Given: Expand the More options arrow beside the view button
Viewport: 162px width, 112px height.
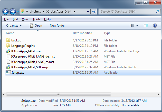Looking at the screenshot, I should [x=137, y=26].
